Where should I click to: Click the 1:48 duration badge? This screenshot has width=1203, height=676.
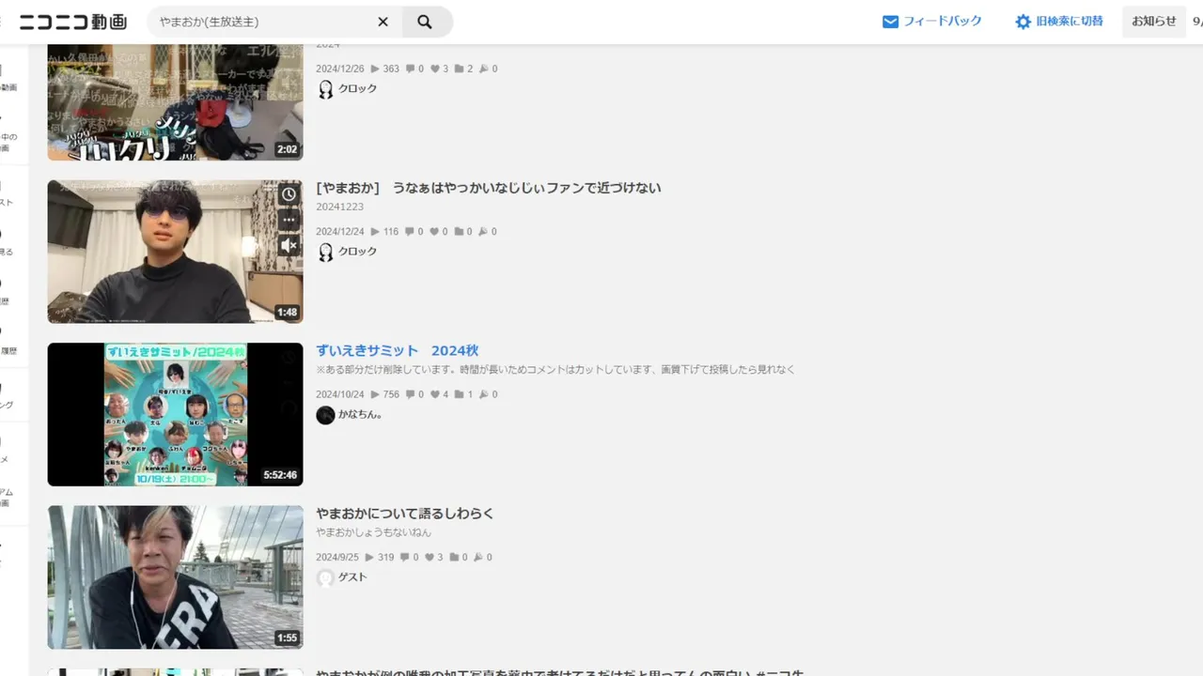pyautogui.click(x=287, y=313)
